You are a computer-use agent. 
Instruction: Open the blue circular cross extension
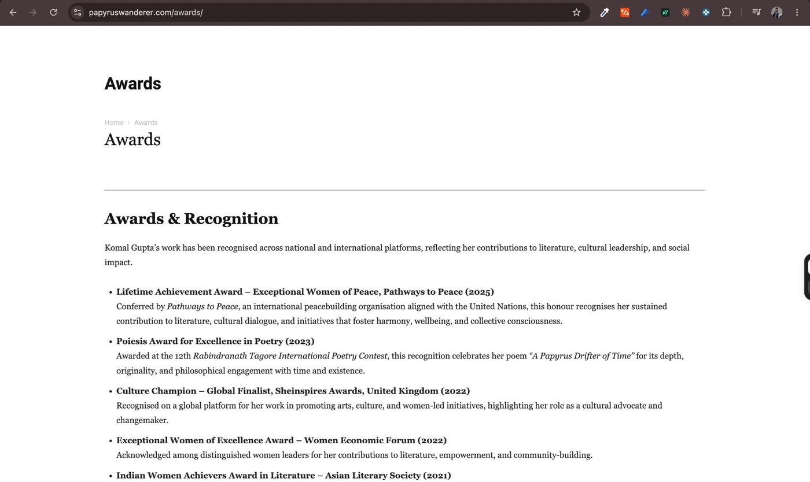pos(706,12)
